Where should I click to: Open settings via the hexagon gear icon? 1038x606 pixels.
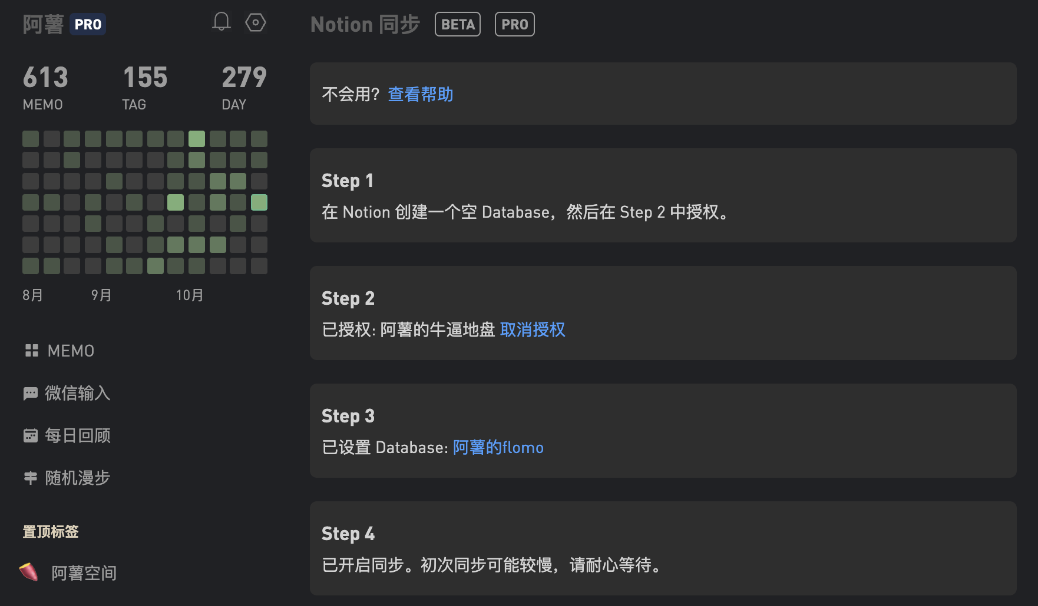[x=256, y=23]
